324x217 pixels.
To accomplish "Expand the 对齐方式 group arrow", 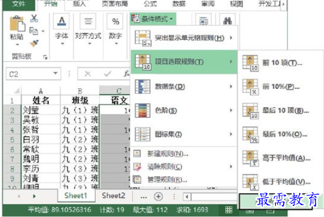I will (x=90, y=44).
